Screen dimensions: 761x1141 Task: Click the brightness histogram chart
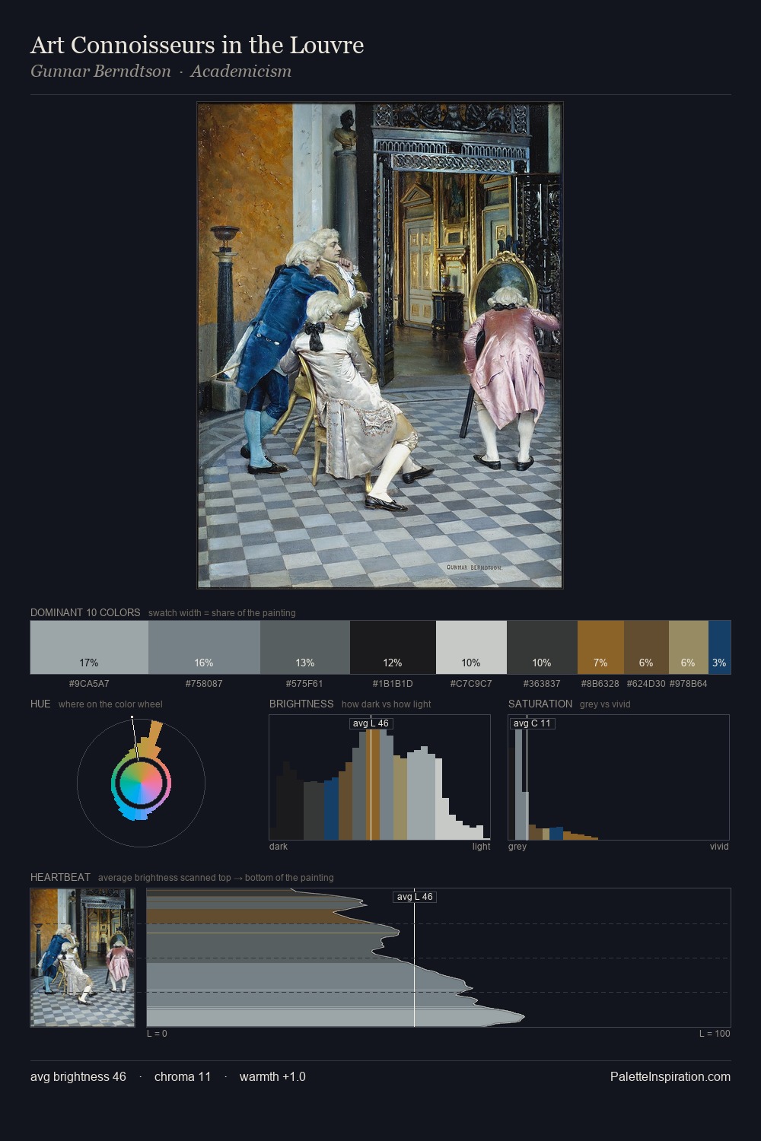[x=380, y=777]
